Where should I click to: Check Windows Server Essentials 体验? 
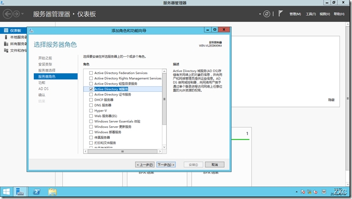click(91, 121)
